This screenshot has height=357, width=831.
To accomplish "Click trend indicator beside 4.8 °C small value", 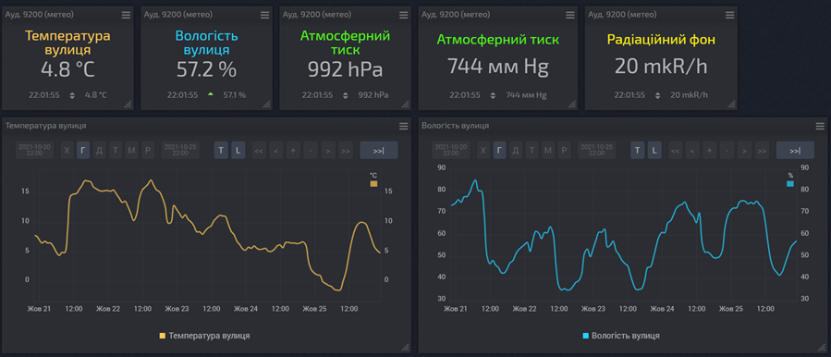I will coord(73,95).
